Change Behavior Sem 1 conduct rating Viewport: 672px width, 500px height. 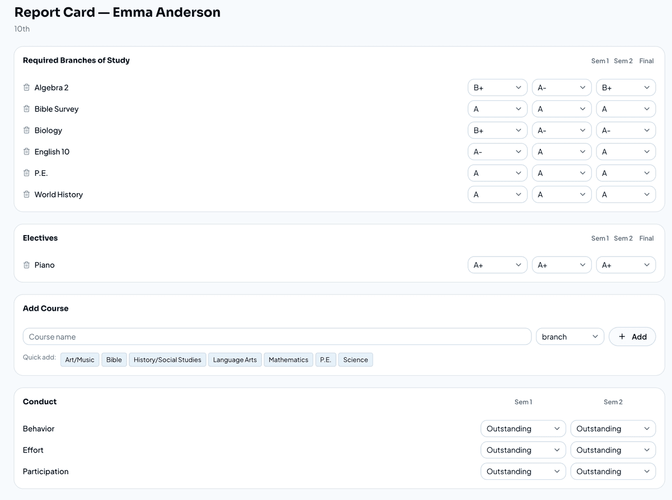(x=522, y=428)
